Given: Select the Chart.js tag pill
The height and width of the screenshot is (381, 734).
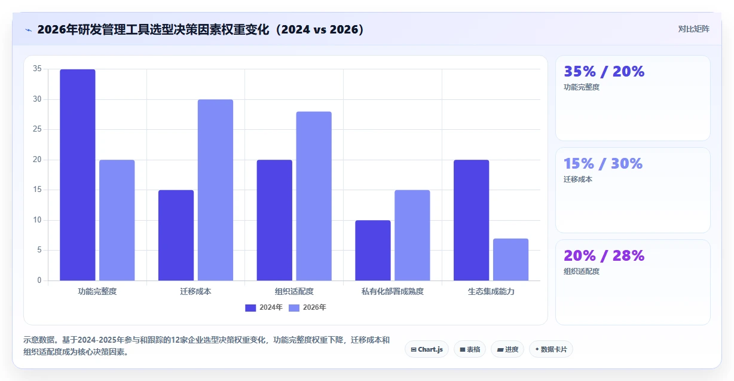Looking at the screenshot, I should (427, 349).
